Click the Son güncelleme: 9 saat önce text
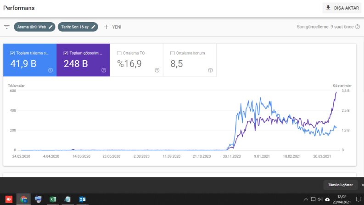The image size is (364, 205). click(325, 27)
